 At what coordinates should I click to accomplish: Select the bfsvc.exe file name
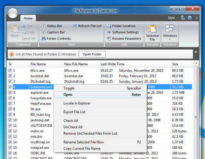point(37,71)
